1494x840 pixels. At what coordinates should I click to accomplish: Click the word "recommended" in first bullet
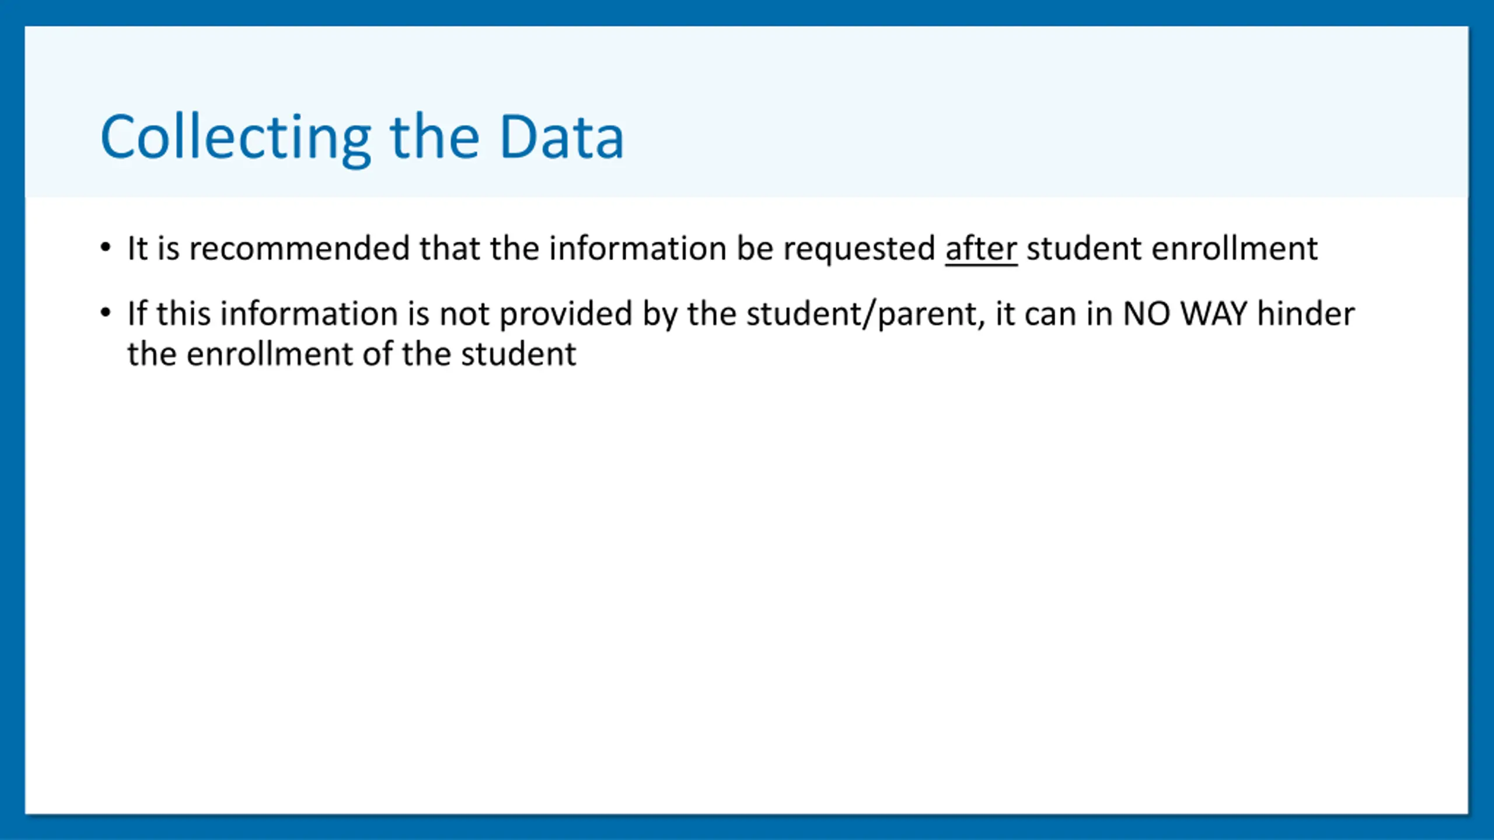tap(299, 249)
